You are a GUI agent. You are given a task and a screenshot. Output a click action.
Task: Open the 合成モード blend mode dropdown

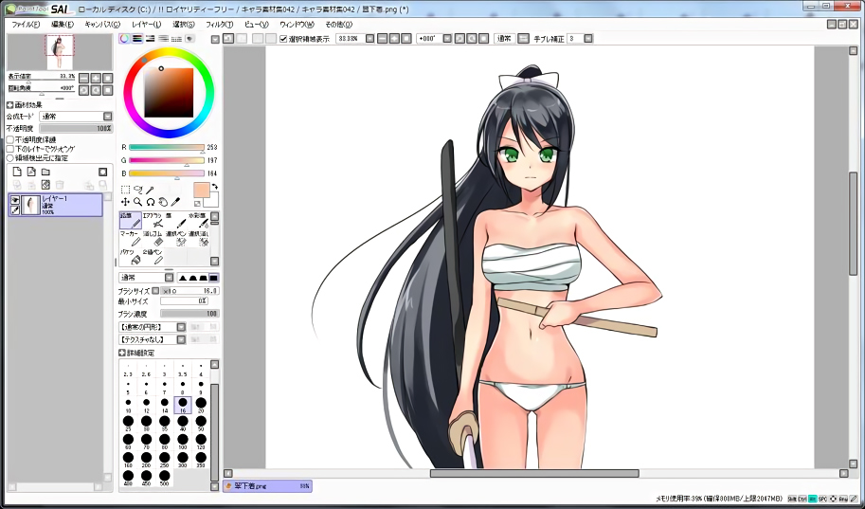click(106, 116)
